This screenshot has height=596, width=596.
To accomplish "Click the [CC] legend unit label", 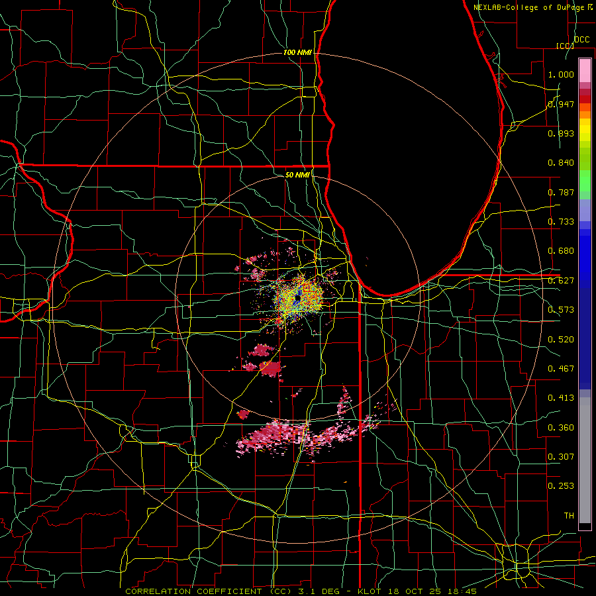I will [565, 46].
